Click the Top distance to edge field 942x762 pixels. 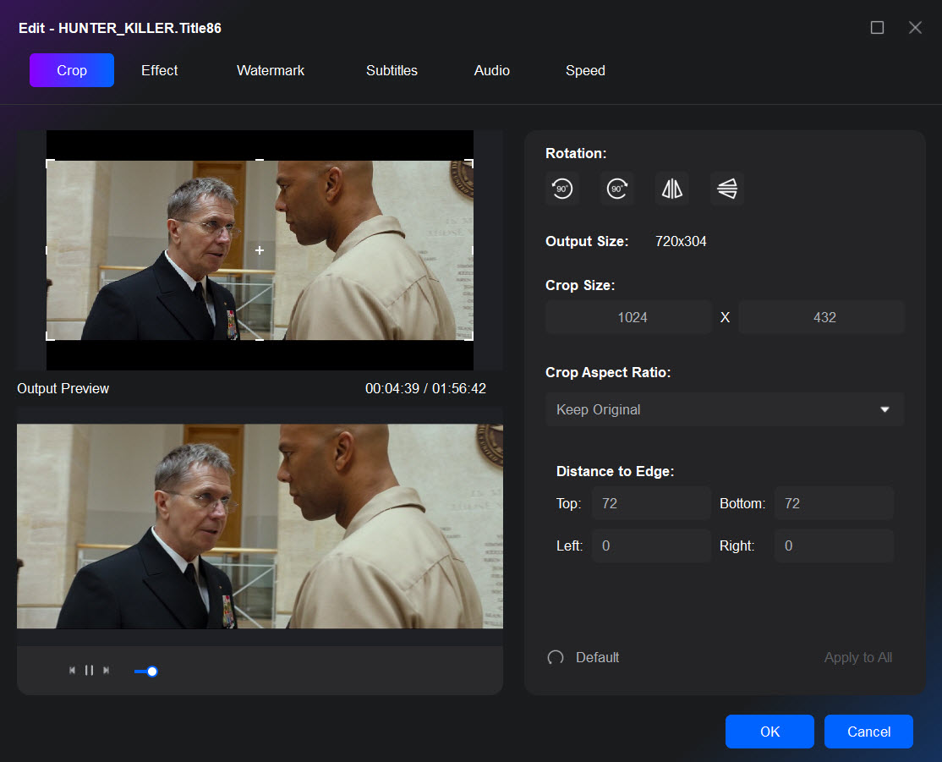[x=650, y=503]
